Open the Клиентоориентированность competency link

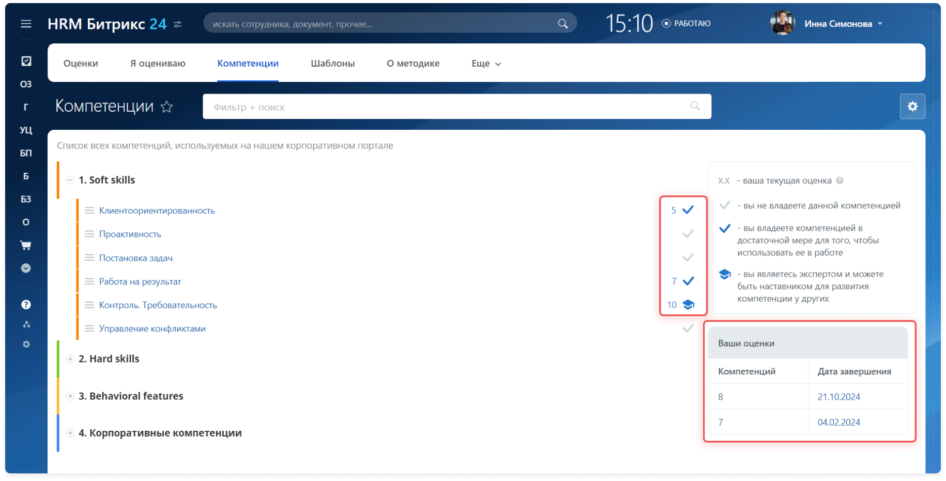click(x=157, y=211)
